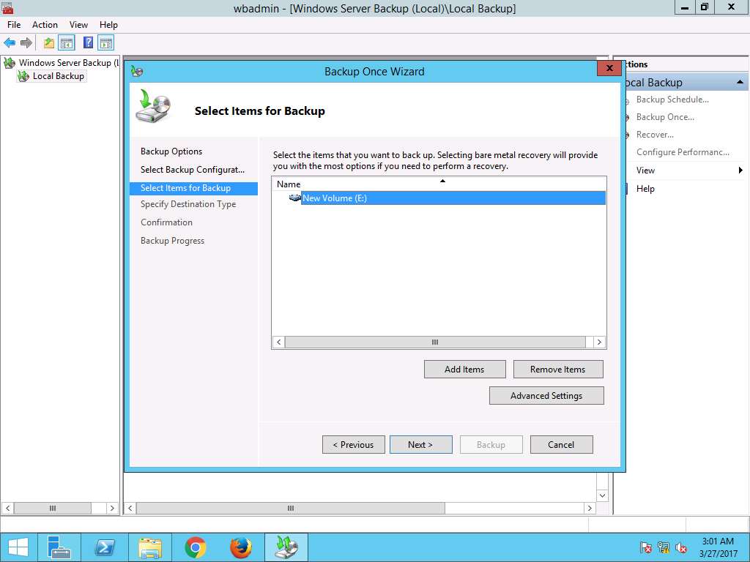The height and width of the screenshot is (562, 750).
Task: Click Backup Schedule in Actions pane
Action: tap(672, 100)
